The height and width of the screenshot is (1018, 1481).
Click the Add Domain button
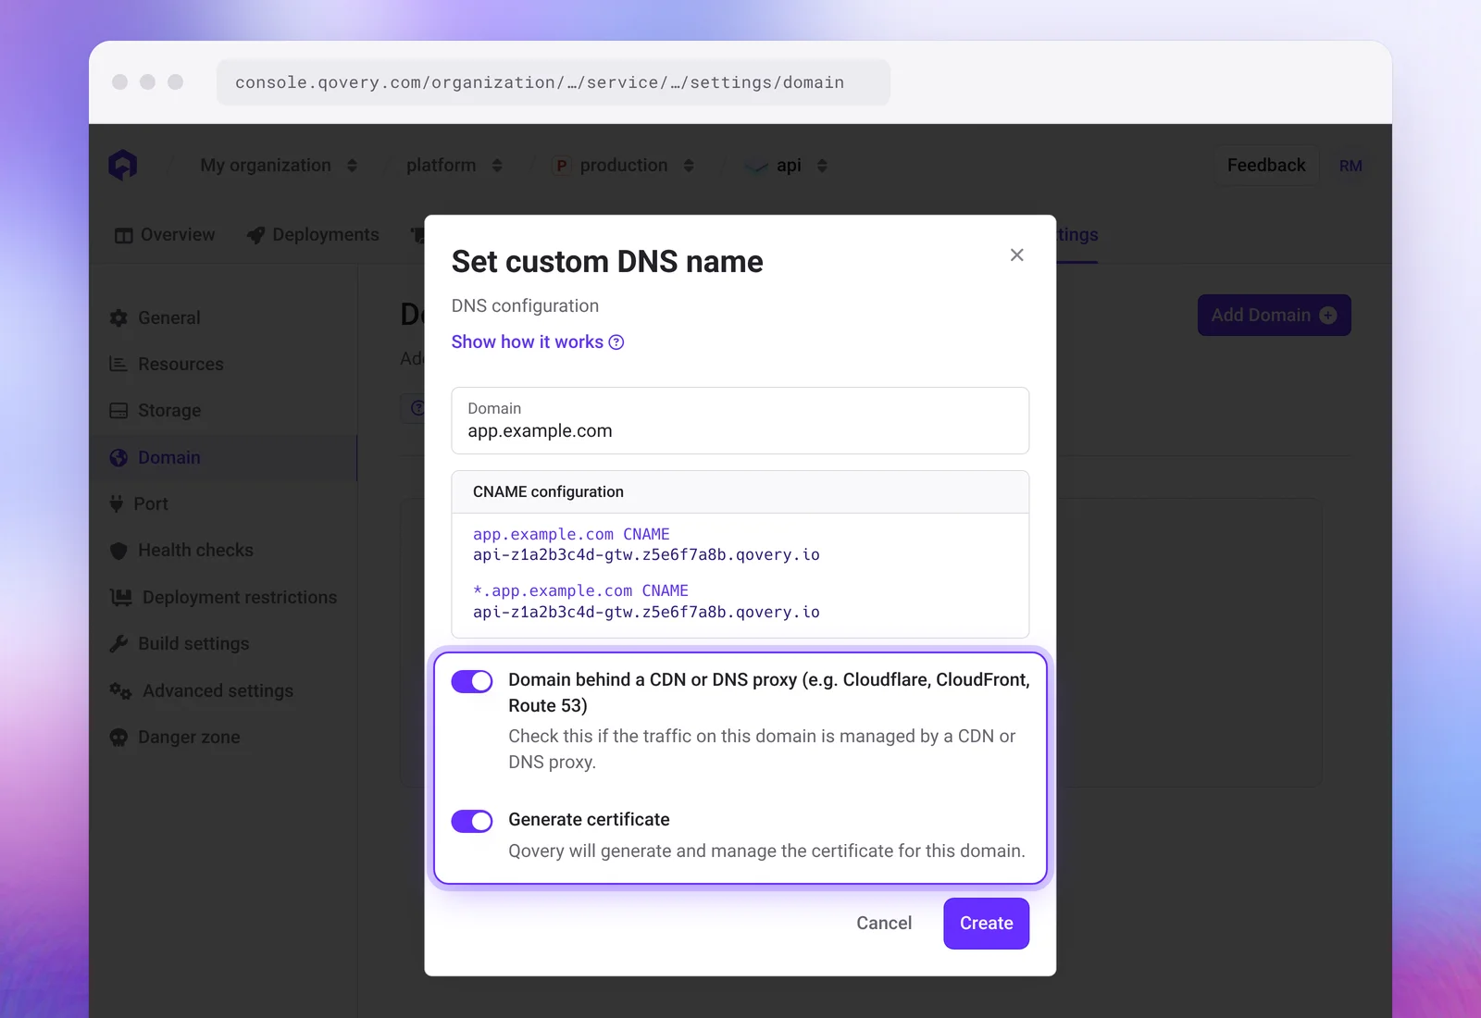1275,316
